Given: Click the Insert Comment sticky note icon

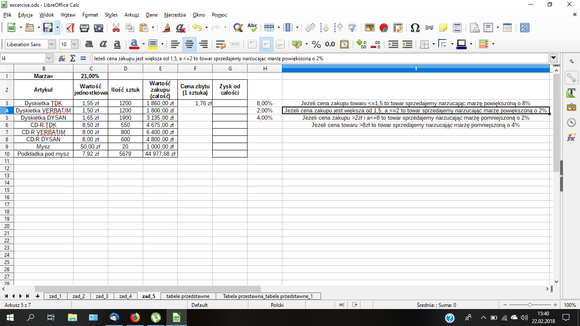Looking at the screenshot, I should (x=443, y=28).
